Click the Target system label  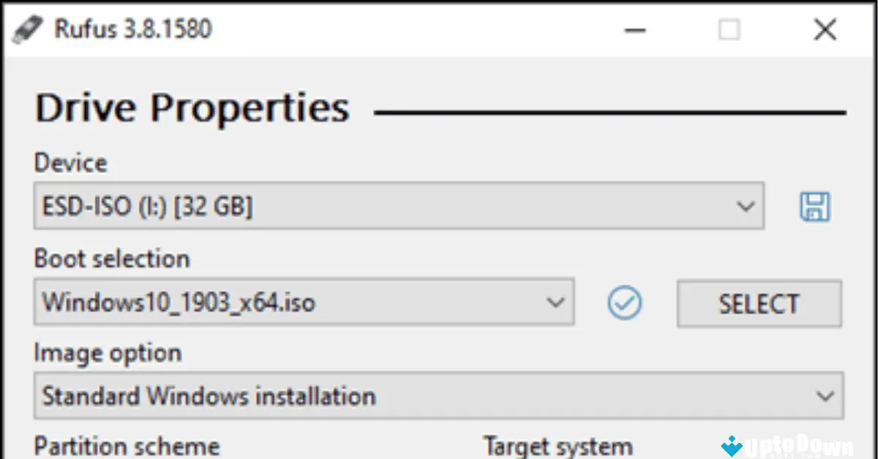click(x=558, y=444)
